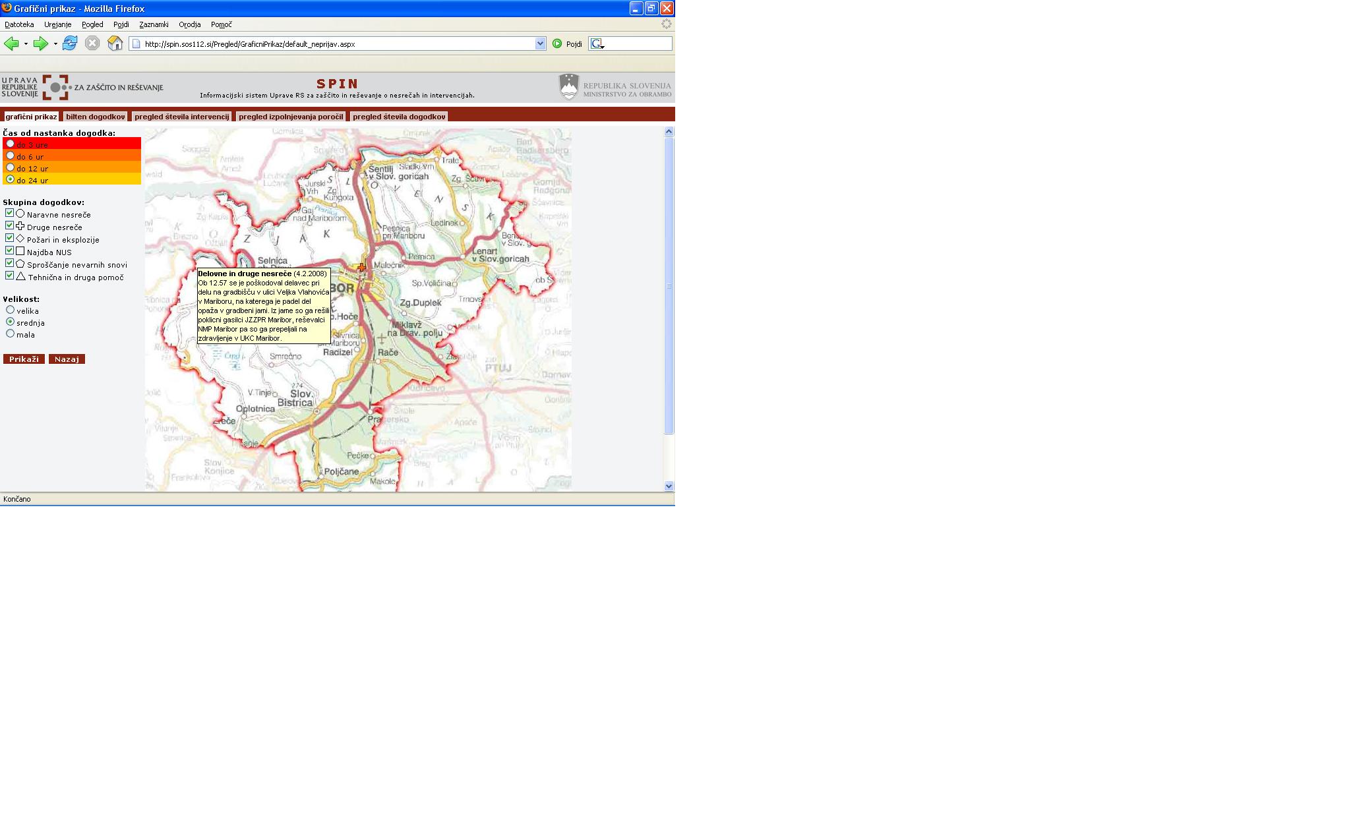This screenshot has height=820, width=1351.
Task: Open the Forward button history dropdown arrow
Action: click(55, 44)
